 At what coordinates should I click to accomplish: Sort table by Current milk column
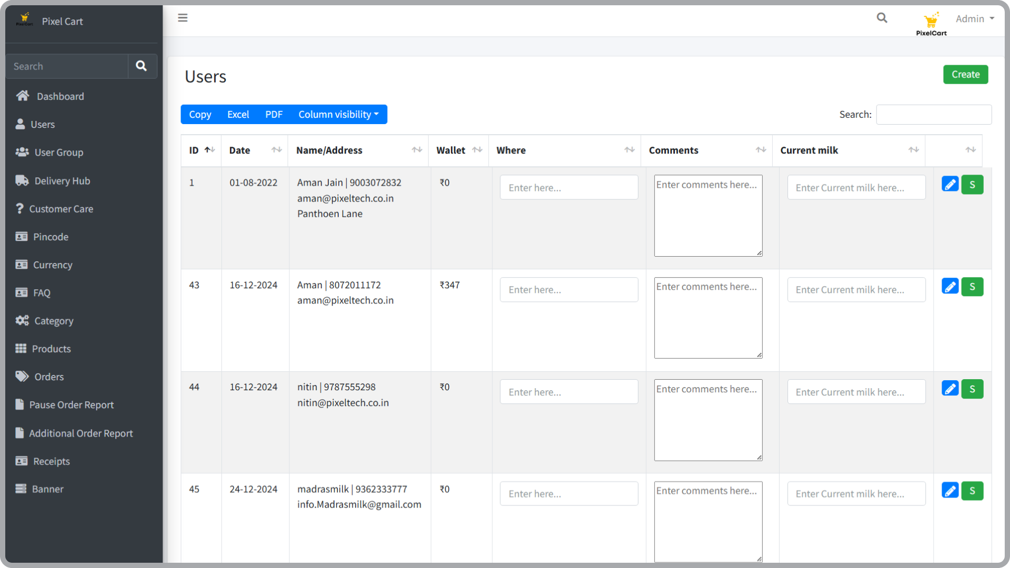849,150
